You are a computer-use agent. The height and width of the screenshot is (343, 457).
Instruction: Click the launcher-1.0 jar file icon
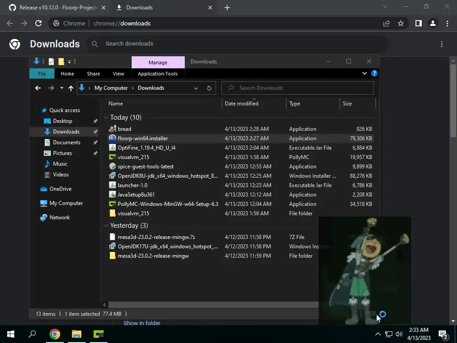point(112,185)
